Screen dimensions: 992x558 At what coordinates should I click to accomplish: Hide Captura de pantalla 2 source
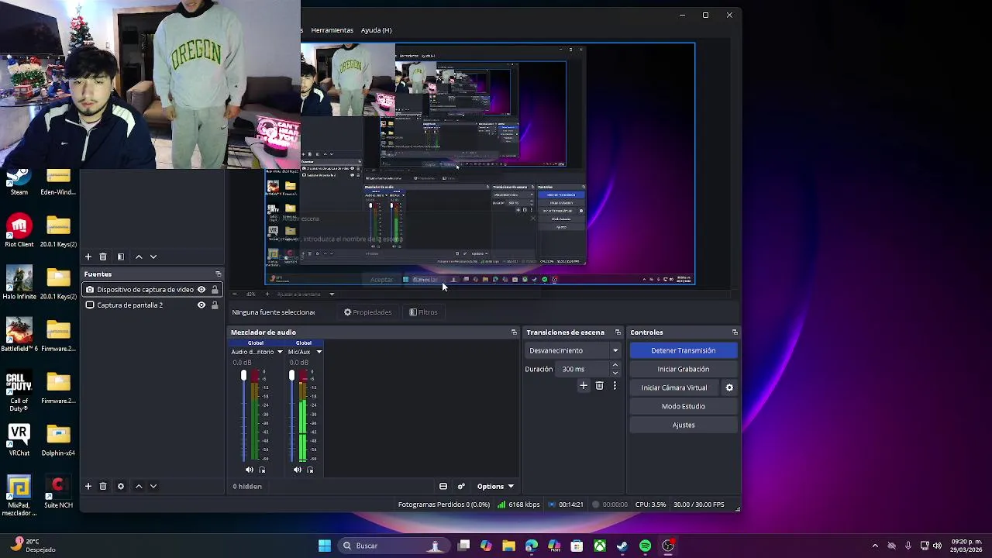point(201,305)
